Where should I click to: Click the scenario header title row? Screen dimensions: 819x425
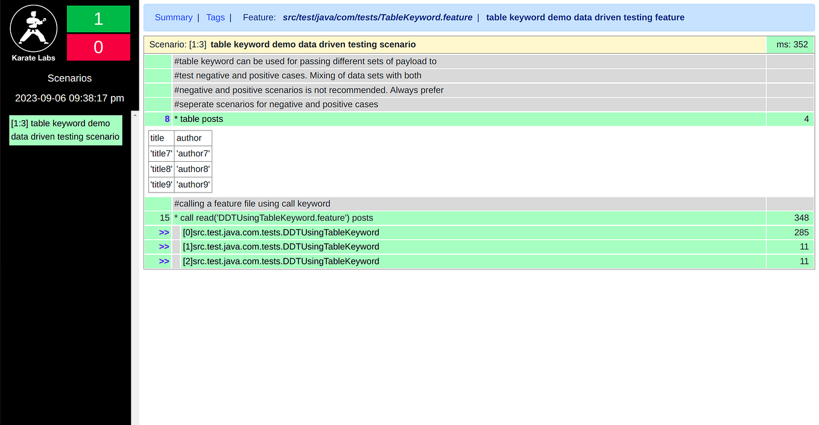click(455, 44)
